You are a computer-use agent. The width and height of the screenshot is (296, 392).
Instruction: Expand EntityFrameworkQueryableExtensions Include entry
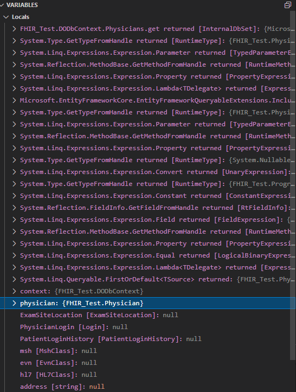click(x=15, y=100)
